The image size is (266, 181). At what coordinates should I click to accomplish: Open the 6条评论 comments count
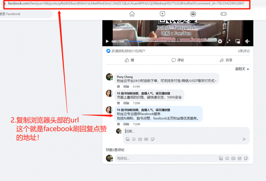(x=244, y=51)
